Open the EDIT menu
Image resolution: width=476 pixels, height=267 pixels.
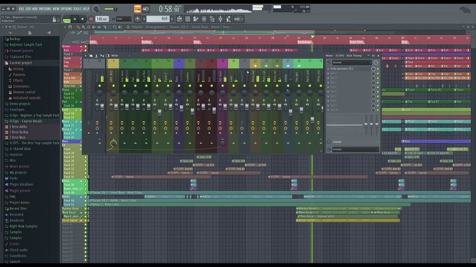click(x=28, y=9)
